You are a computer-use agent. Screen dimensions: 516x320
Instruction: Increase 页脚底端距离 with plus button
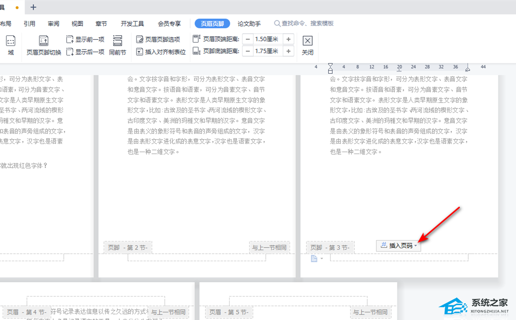click(x=288, y=51)
